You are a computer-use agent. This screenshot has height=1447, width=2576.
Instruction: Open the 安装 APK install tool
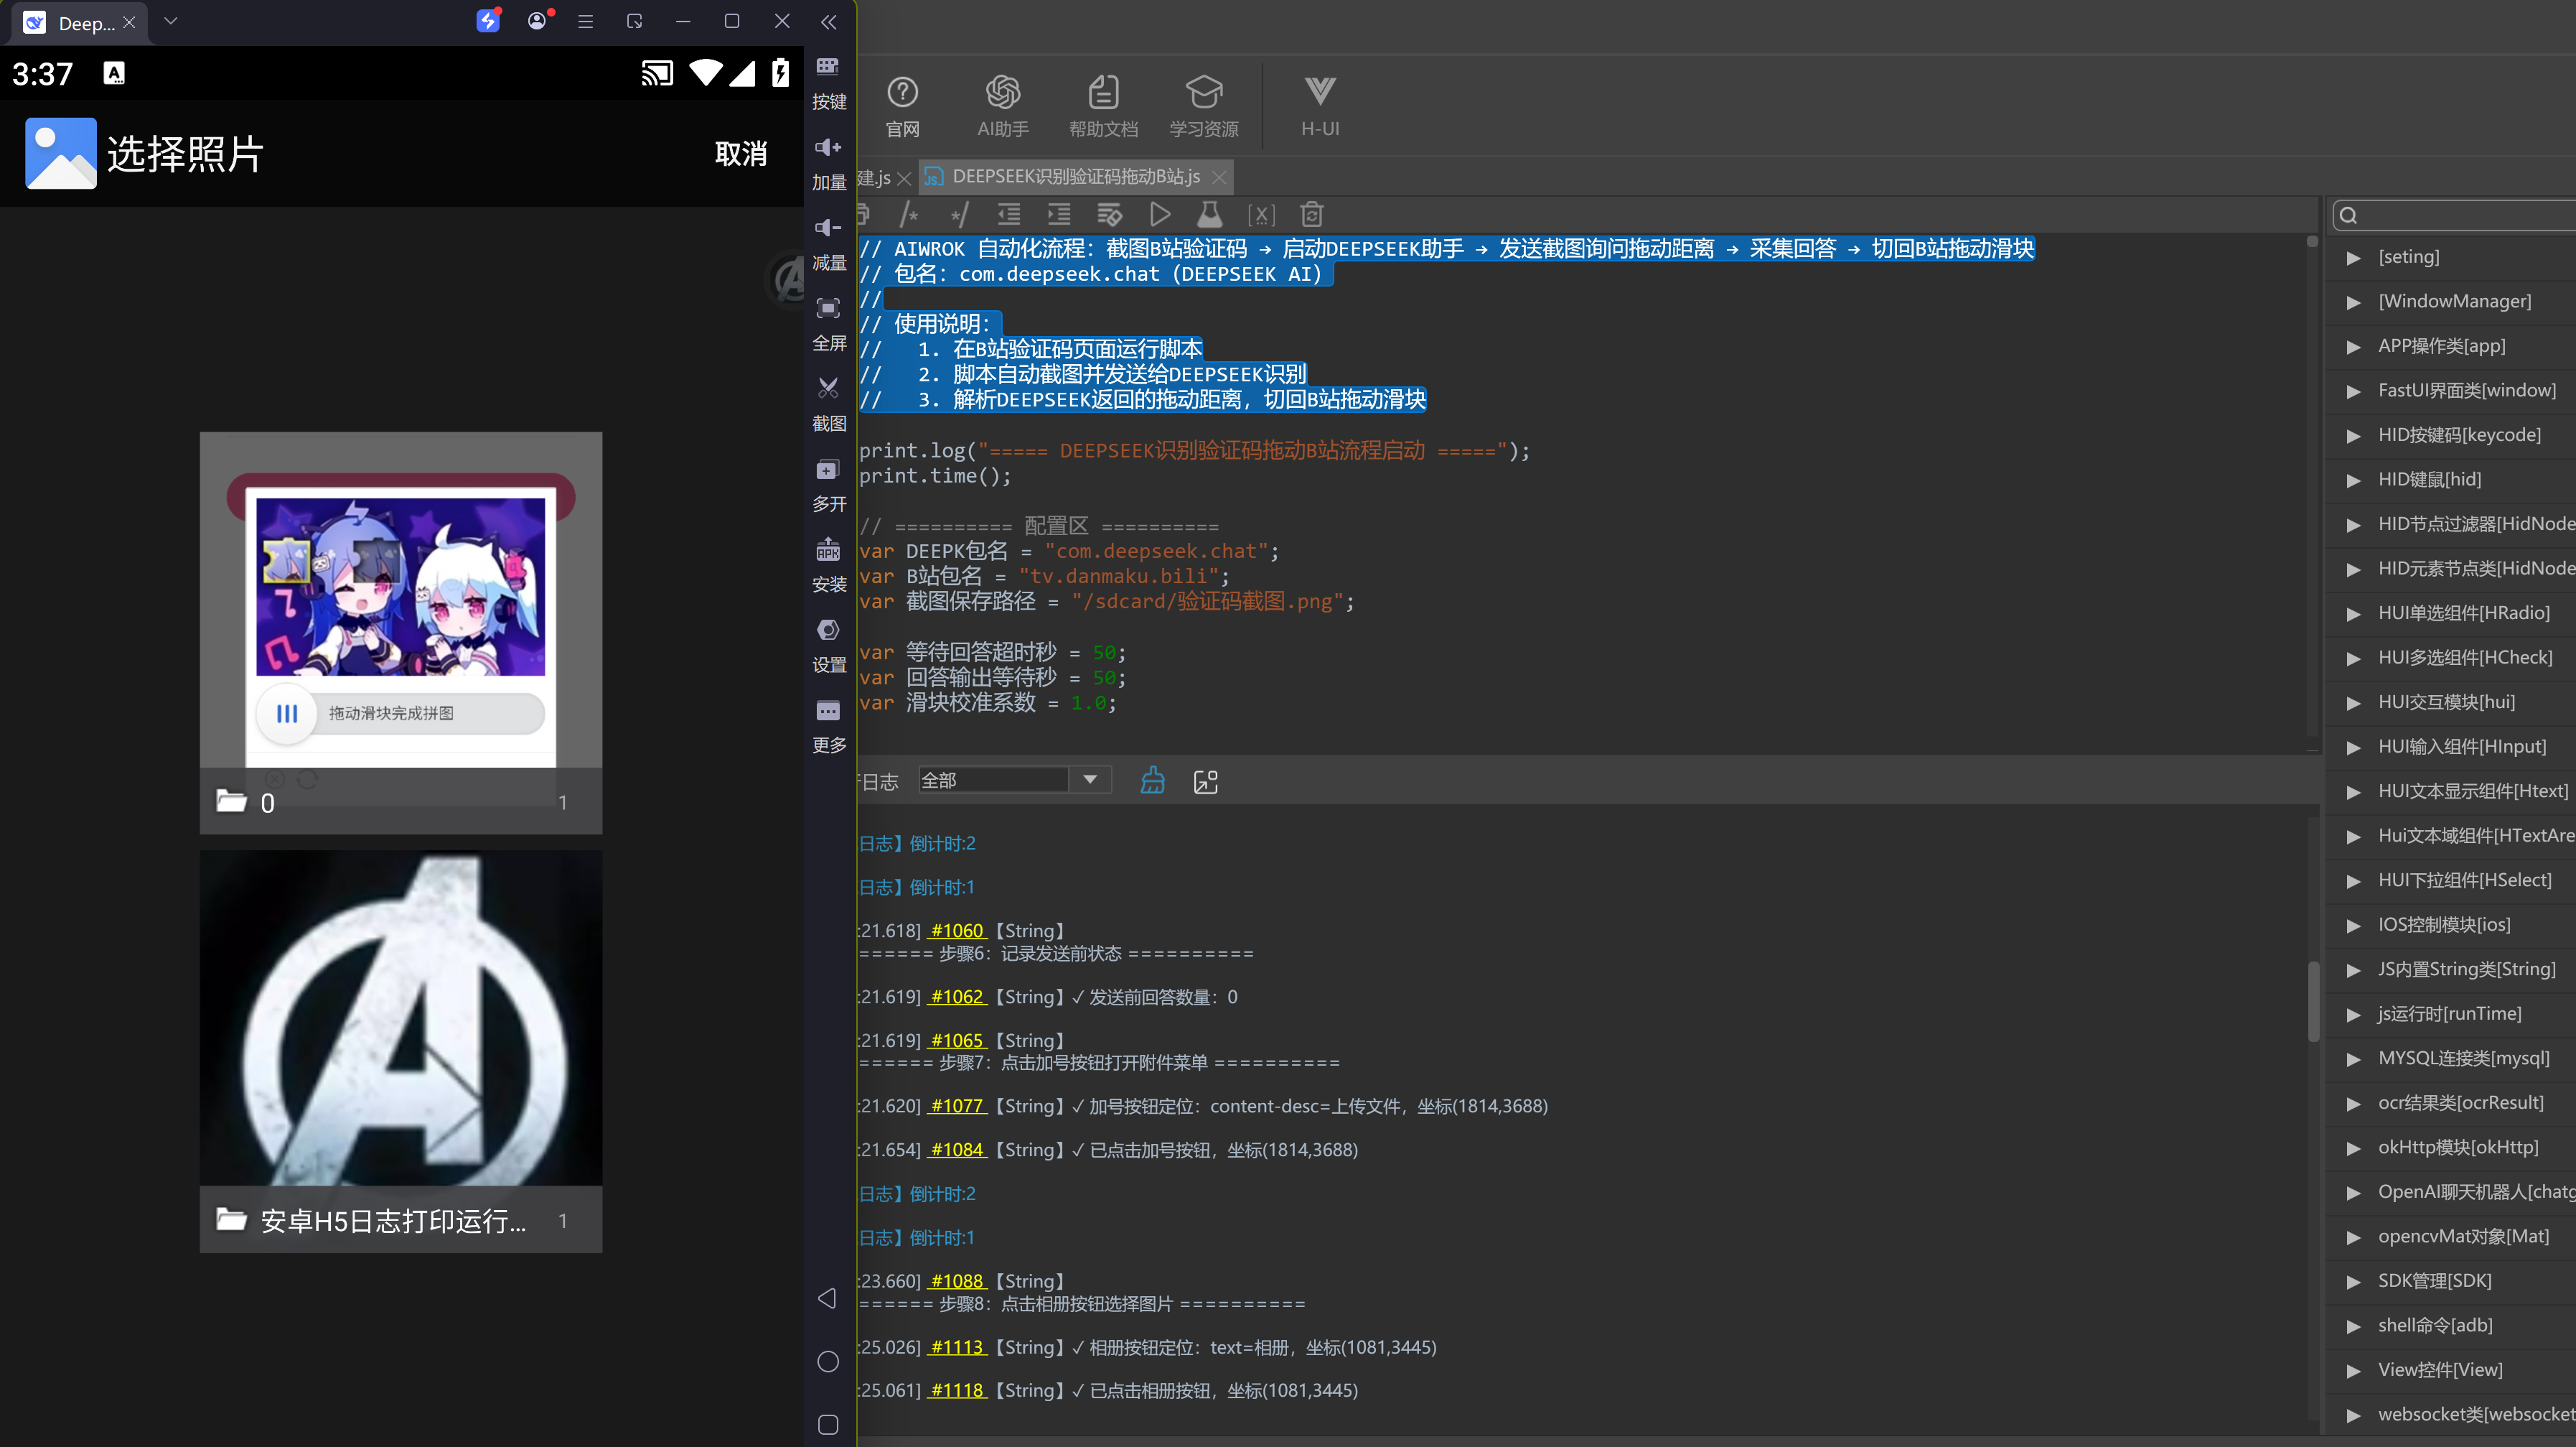click(x=829, y=565)
